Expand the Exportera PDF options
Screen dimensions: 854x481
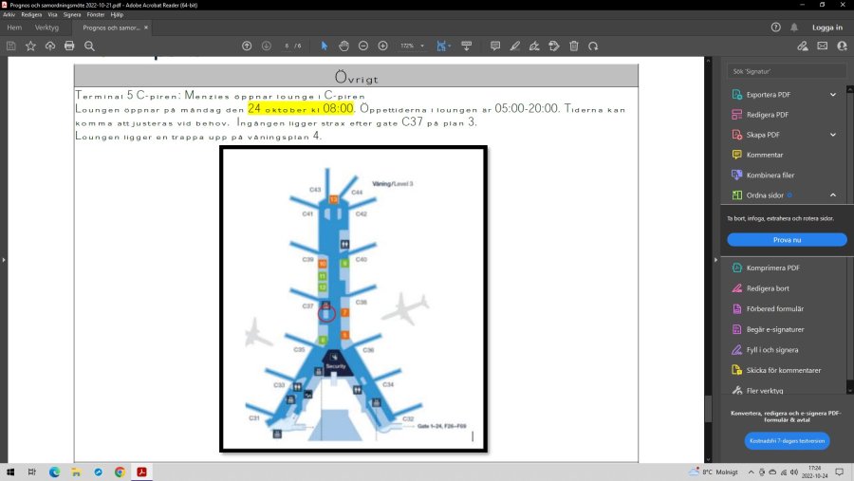pos(833,95)
